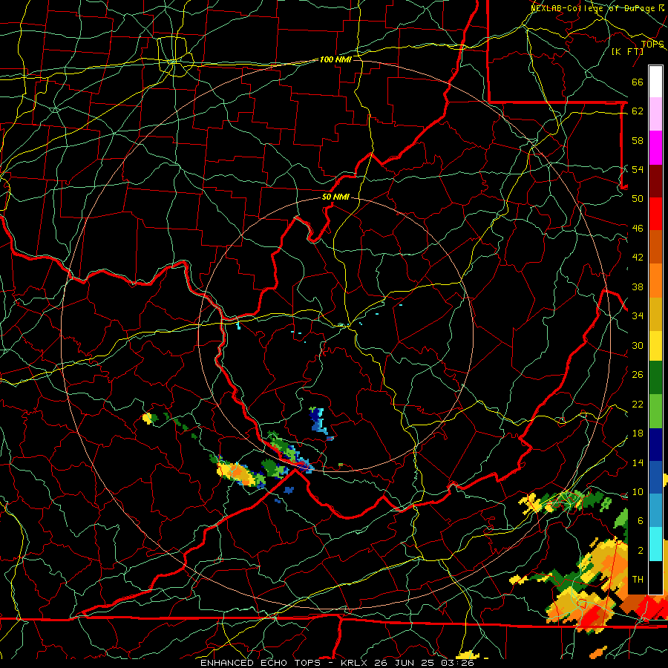668x668 pixels.
Task: Click the legend value 62
Action: coord(638,111)
